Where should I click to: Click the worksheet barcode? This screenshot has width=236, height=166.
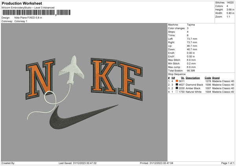click(36, 13)
